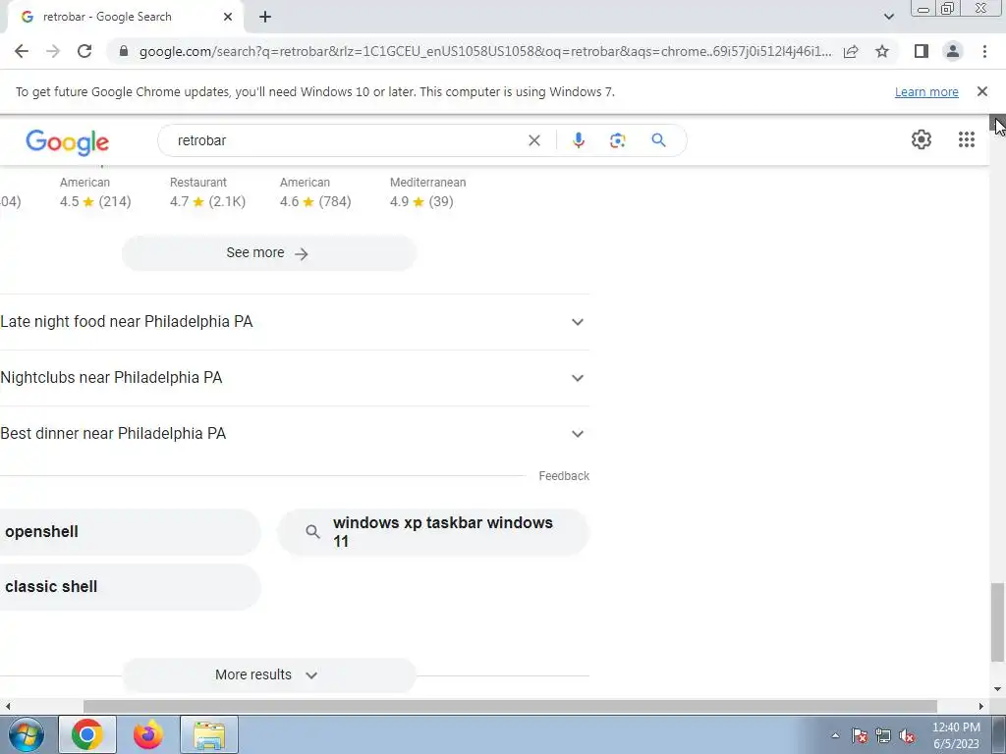The width and height of the screenshot is (1006, 754).
Task: Go back to the previous page
Action: pos(22,51)
